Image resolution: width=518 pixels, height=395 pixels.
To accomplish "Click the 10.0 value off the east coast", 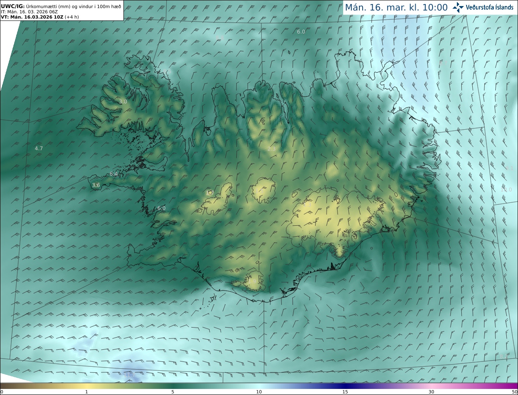I will (x=506, y=190).
